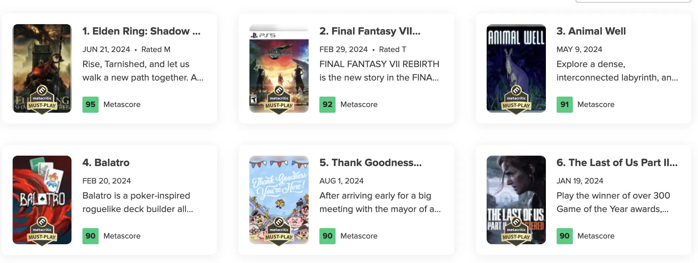Screen dimensions: 698x263
Task: Click the 90 Metascore box for Balatro
Action: click(91, 236)
